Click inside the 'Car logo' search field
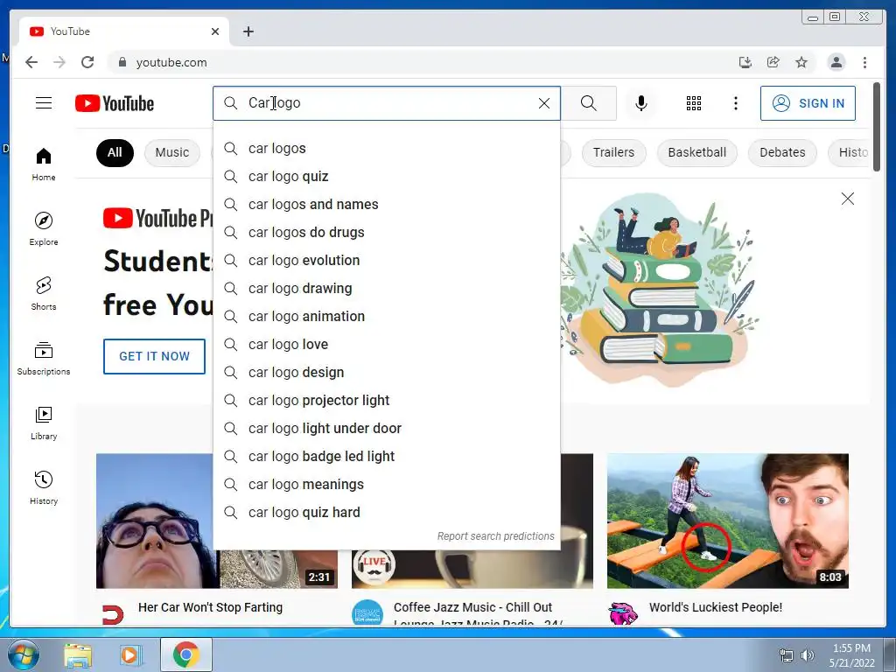Viewport: 896px width, 672px height. click(x=388, y=103)
